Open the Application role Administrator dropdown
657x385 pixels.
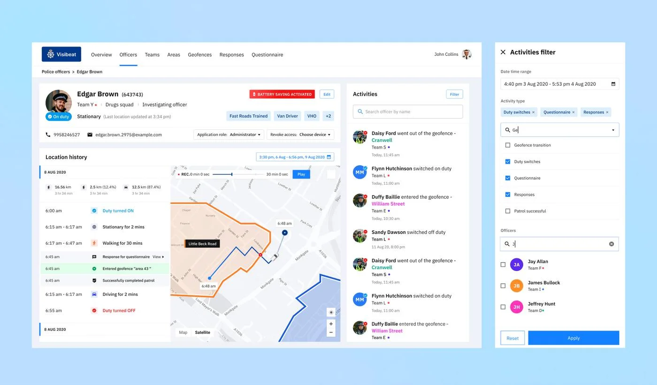(229, 135)
